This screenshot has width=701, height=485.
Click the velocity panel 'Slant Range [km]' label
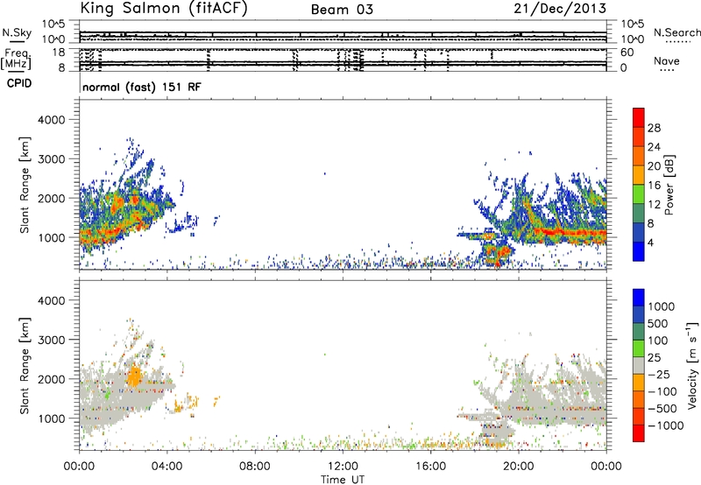click(25, 366)
